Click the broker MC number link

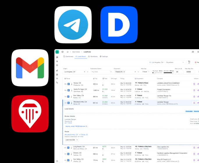point(68,123)
